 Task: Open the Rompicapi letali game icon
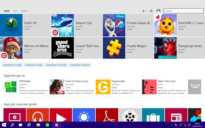tap(165, 48)
